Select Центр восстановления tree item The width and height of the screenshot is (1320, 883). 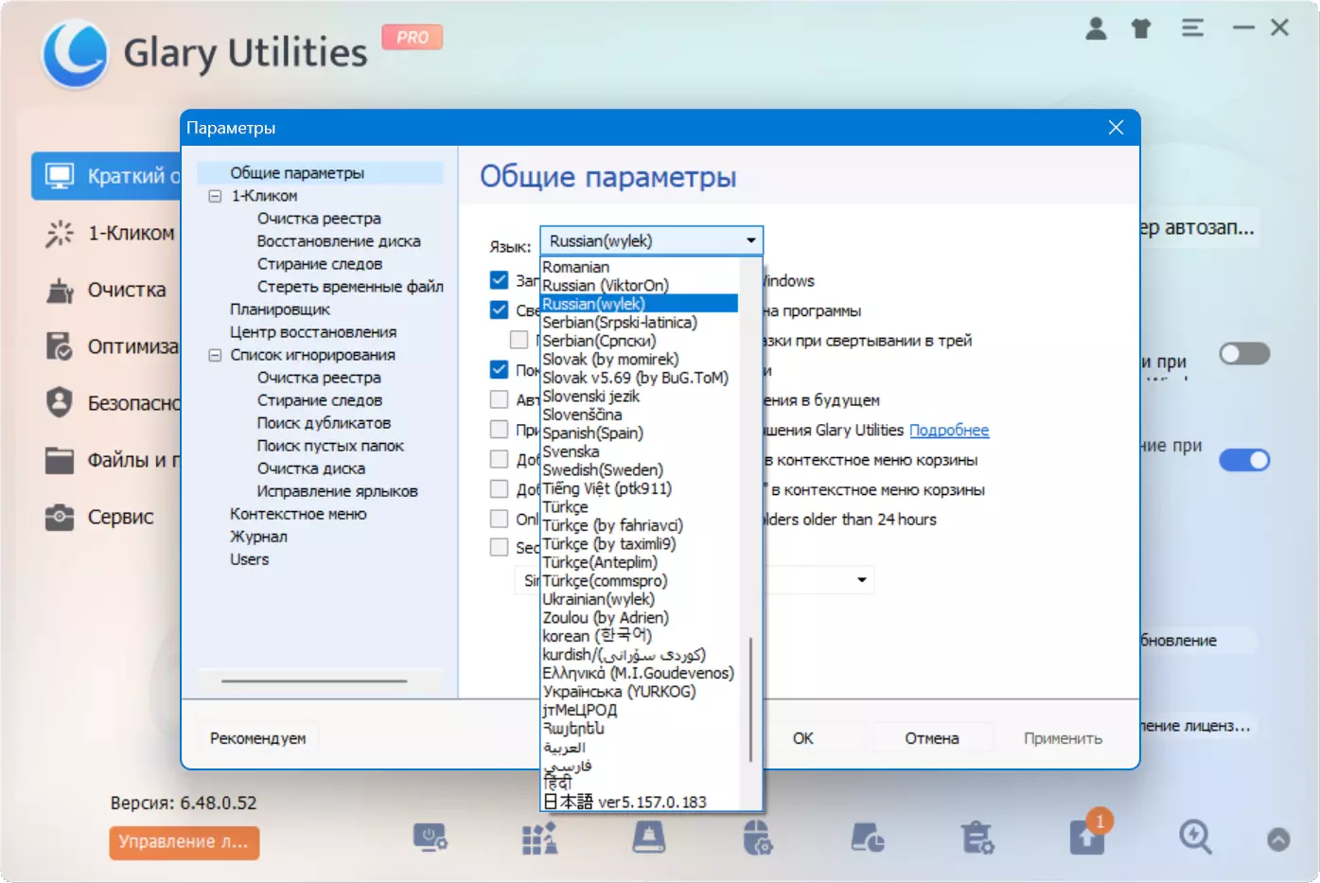313,332
